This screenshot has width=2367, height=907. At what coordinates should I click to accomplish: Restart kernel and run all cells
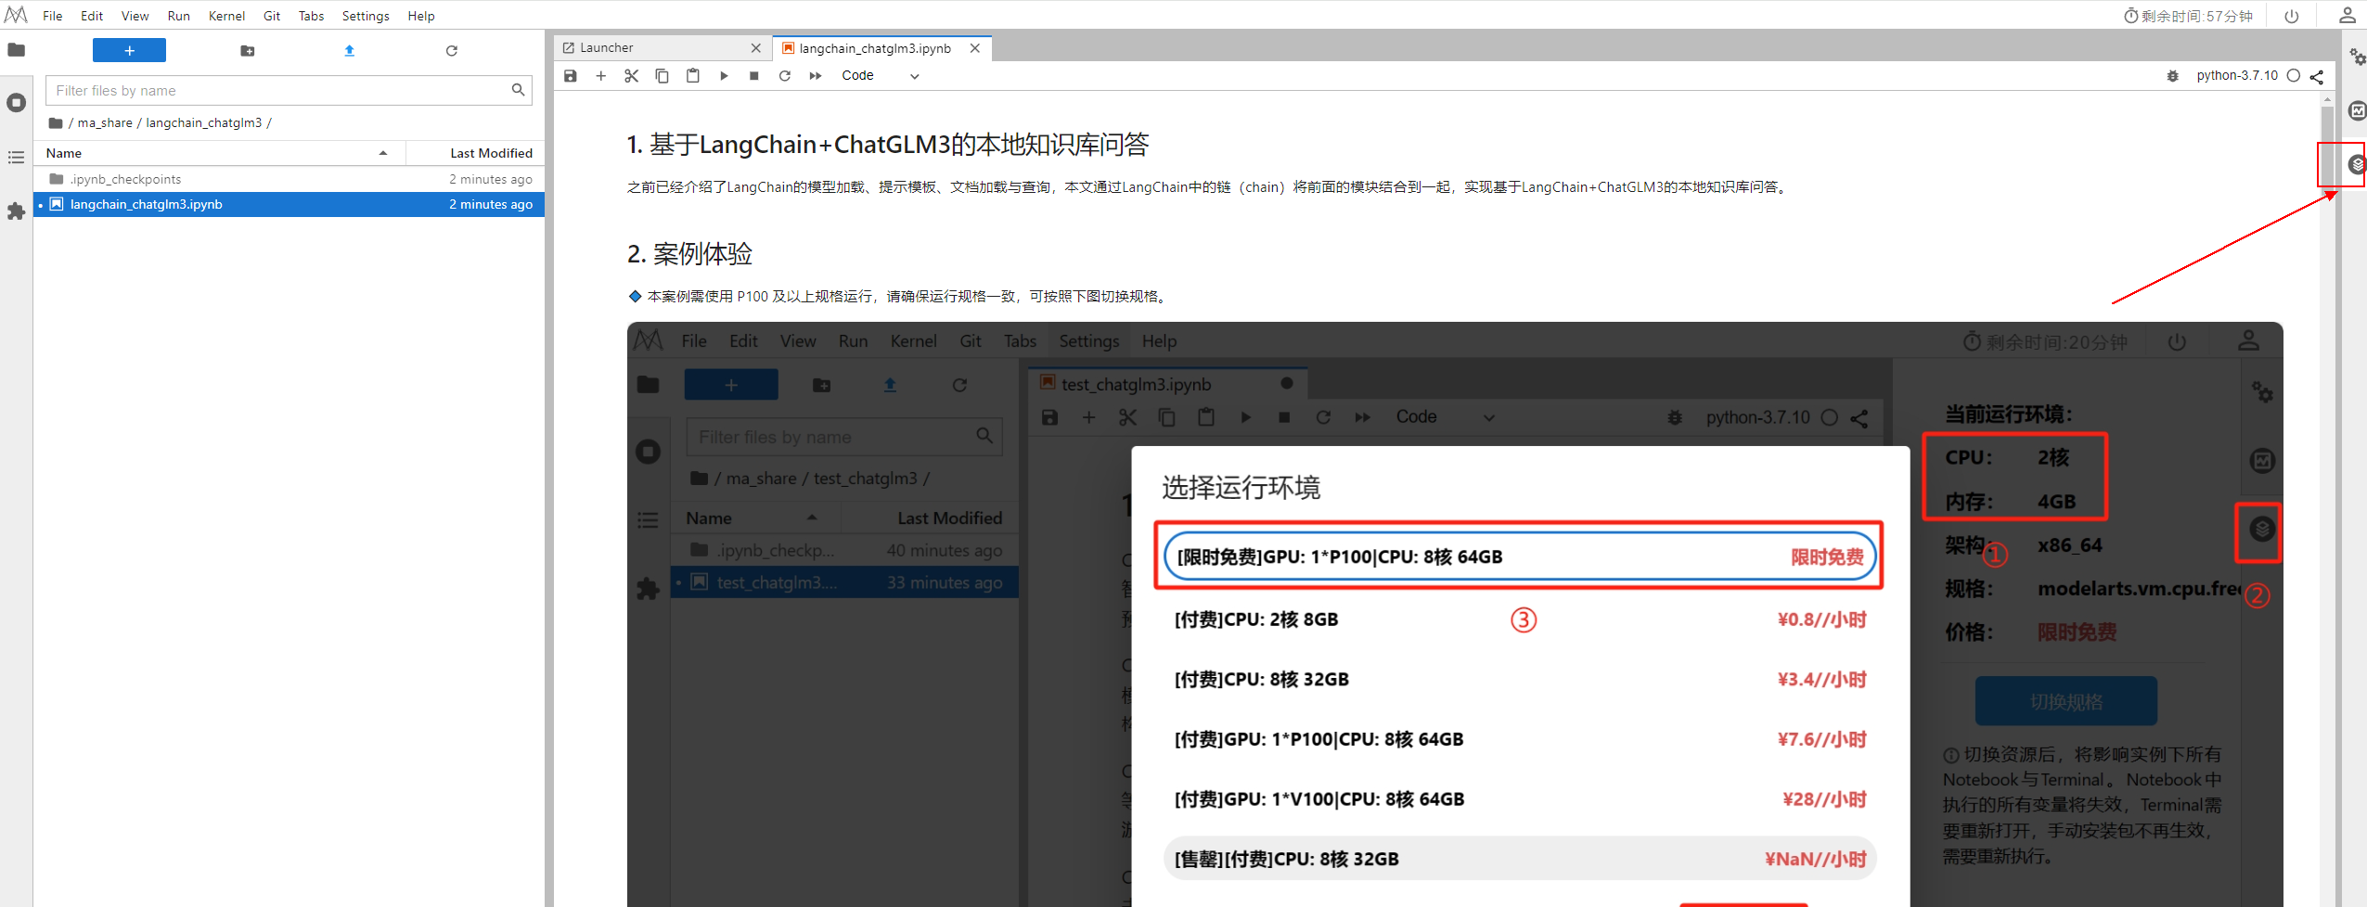point(816,76)
